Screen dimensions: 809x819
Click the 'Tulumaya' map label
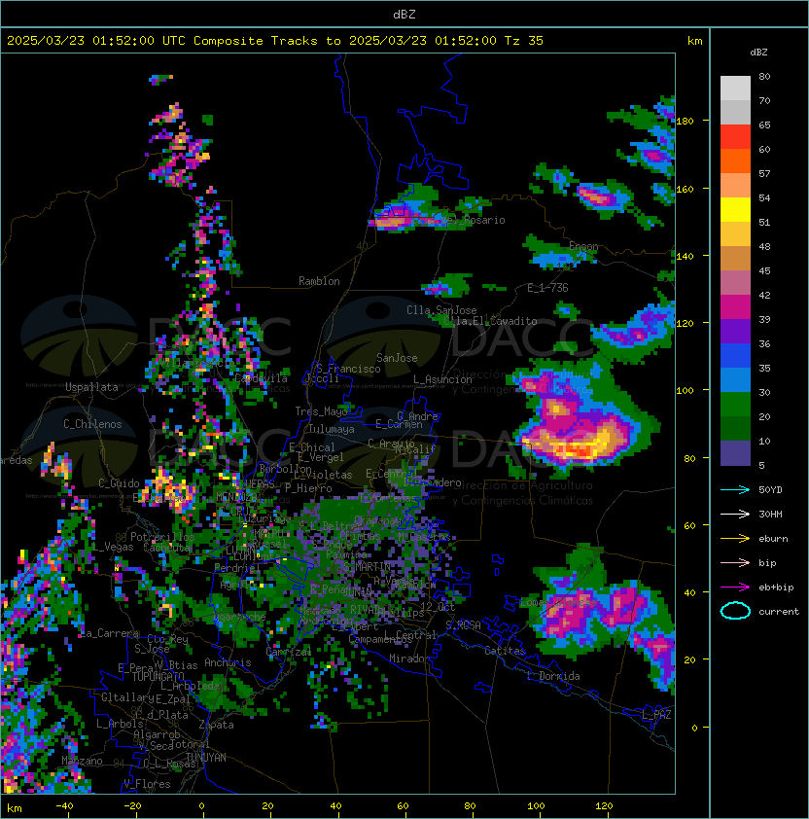pos(332,429)
